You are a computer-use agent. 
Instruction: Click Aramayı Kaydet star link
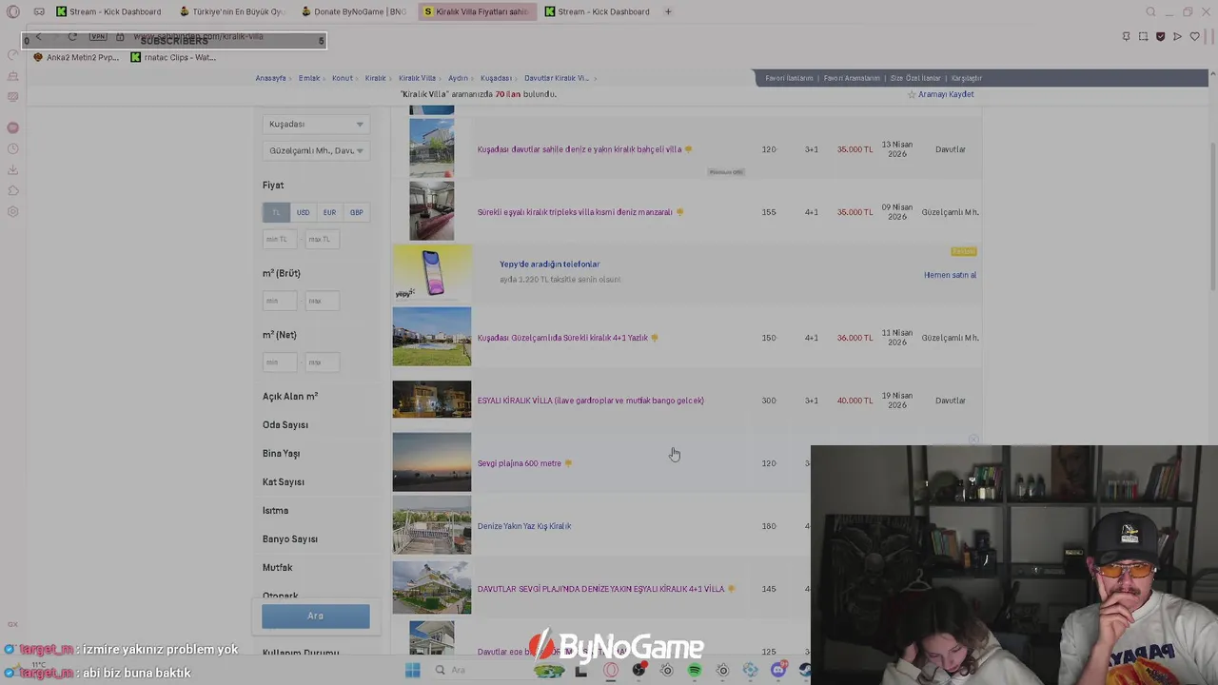pyautogui.click(x=940, y=94)
